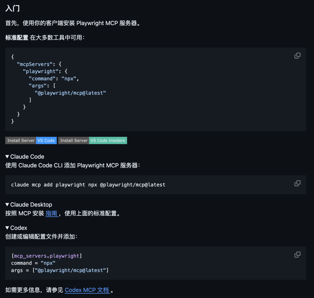Click the command = "npx" line

click(x=33, y=263)
